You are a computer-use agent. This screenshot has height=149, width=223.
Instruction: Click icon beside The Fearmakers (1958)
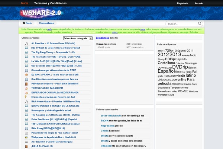(x=26, y=57)
